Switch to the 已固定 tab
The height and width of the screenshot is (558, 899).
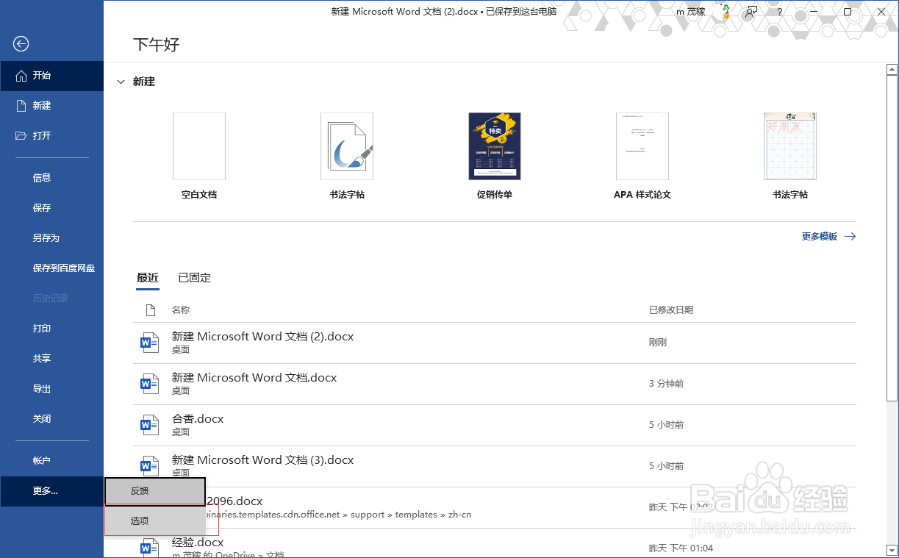click(x=195, y=278)
